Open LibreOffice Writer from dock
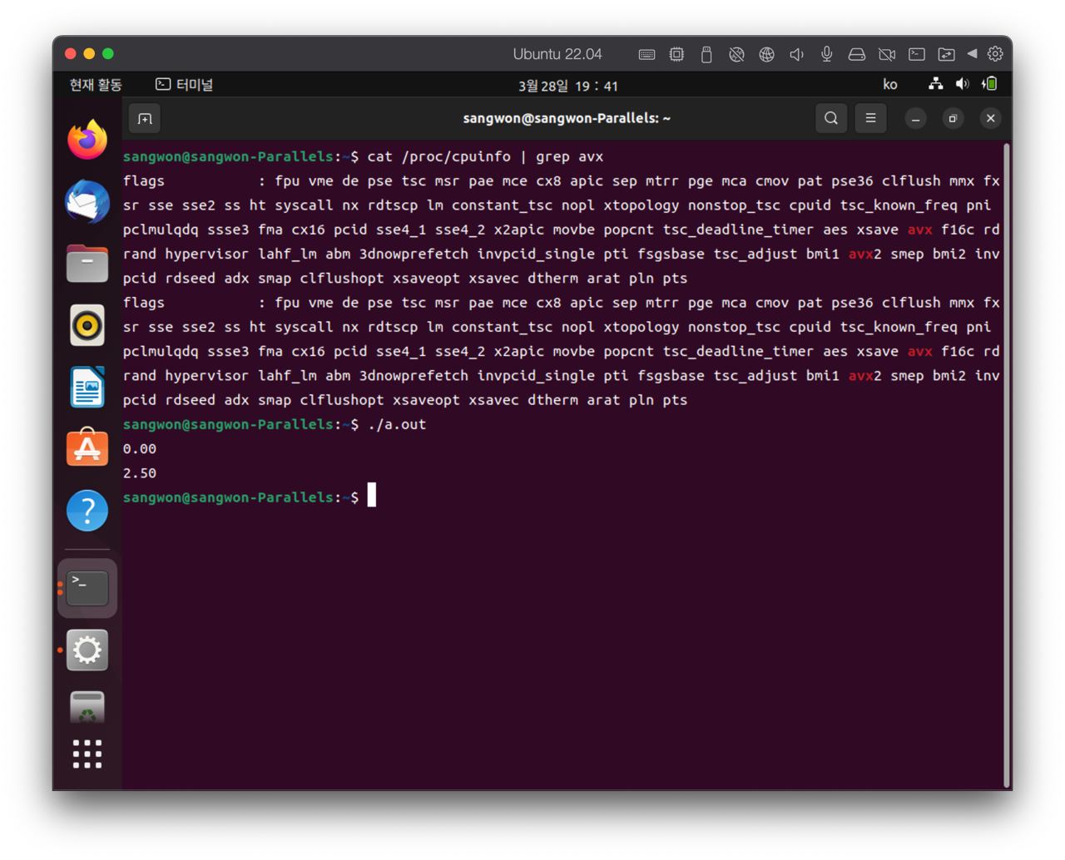 tap(87, 387)
